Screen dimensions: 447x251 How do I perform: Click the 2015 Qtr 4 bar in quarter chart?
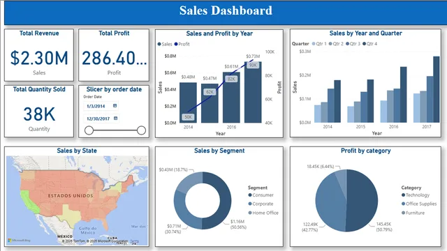coord(370,101)
